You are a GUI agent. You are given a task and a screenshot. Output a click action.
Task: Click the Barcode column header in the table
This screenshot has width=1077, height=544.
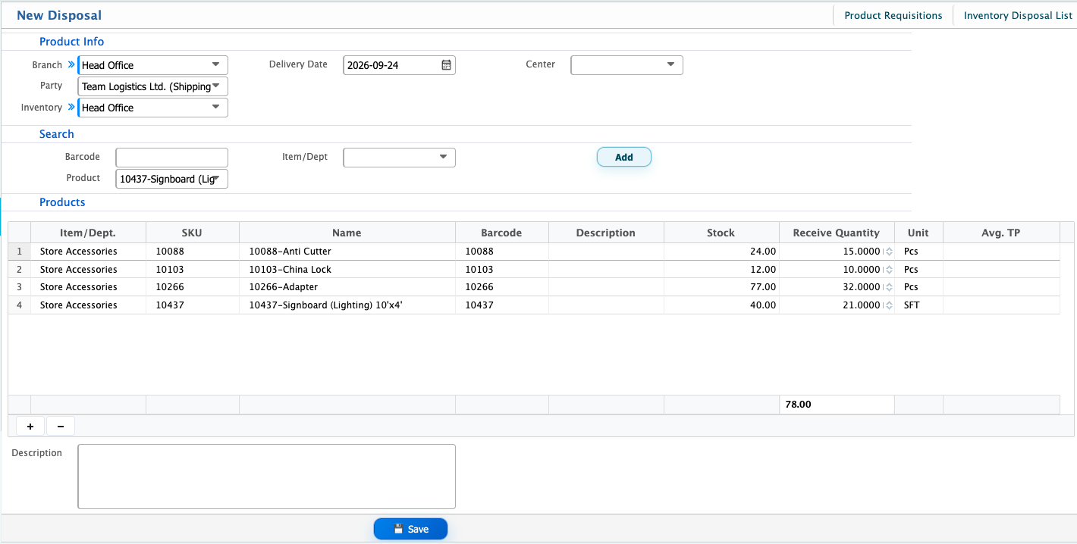(x=502, y=233)
